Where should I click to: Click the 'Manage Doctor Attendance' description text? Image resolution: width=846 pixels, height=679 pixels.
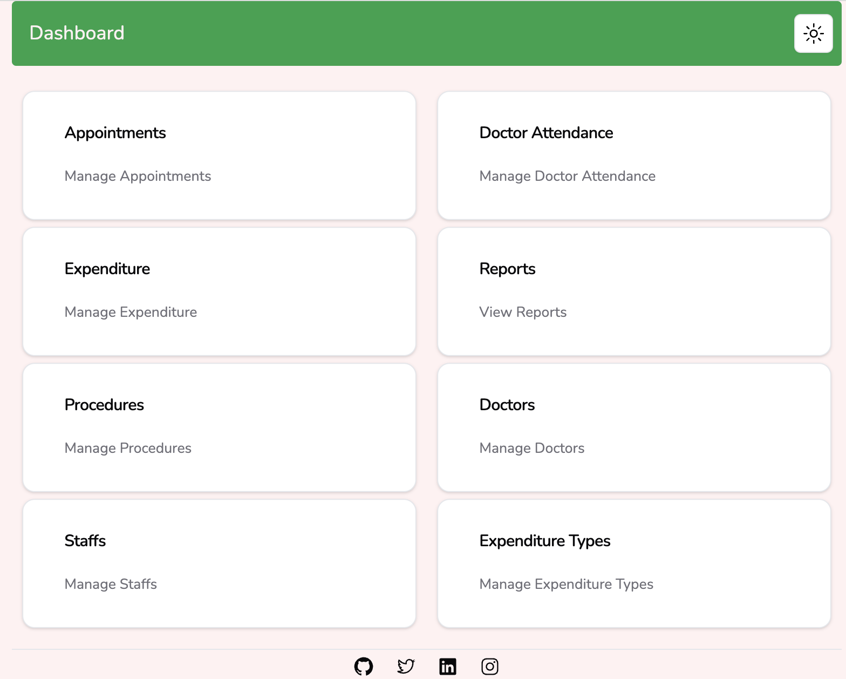point(567,176)
